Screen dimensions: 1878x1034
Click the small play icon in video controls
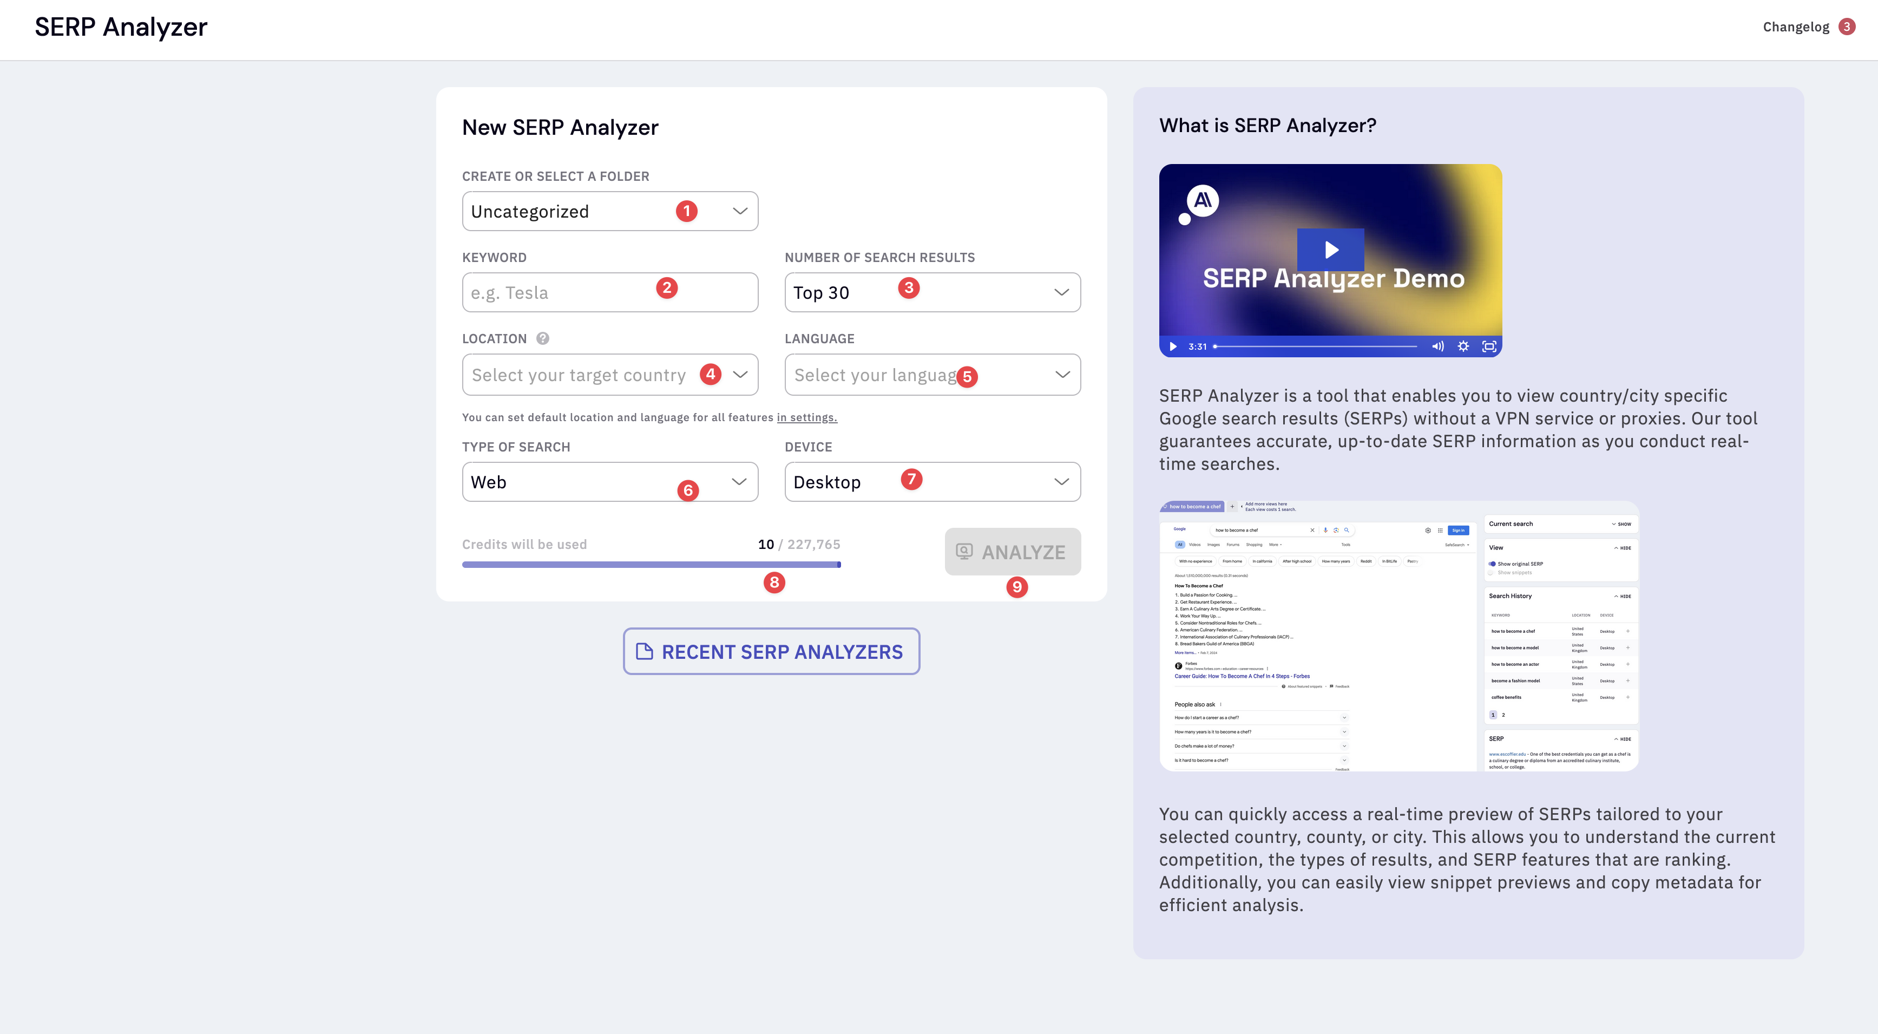click(x=1173, y=346)
